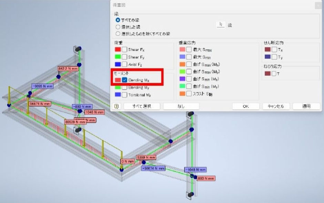
Task: Open green color swatch for Shear Fy
Action: 118,57
